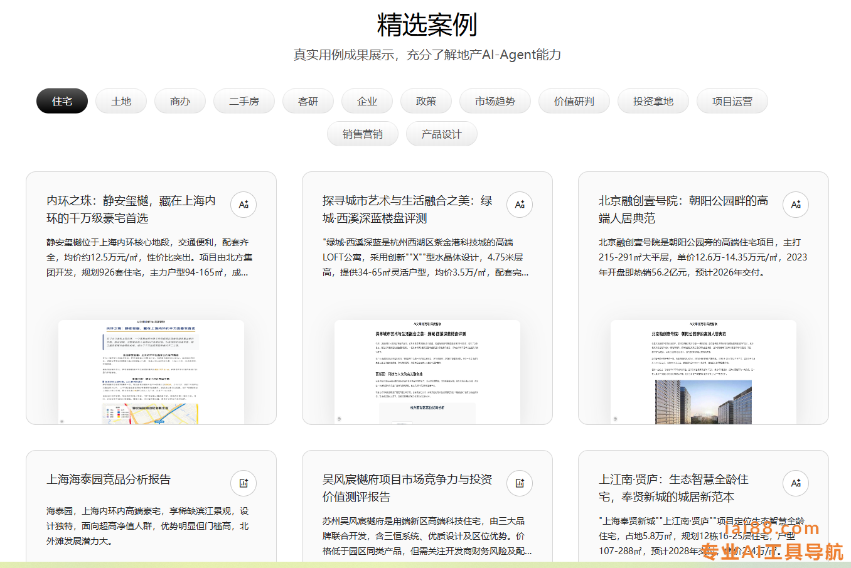
Task: Click the AI icon on 绿城·西溪深蓝 card
Action: pos(520,205)
